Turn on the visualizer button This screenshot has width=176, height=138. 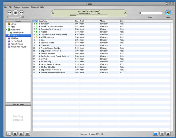(162, 134)
